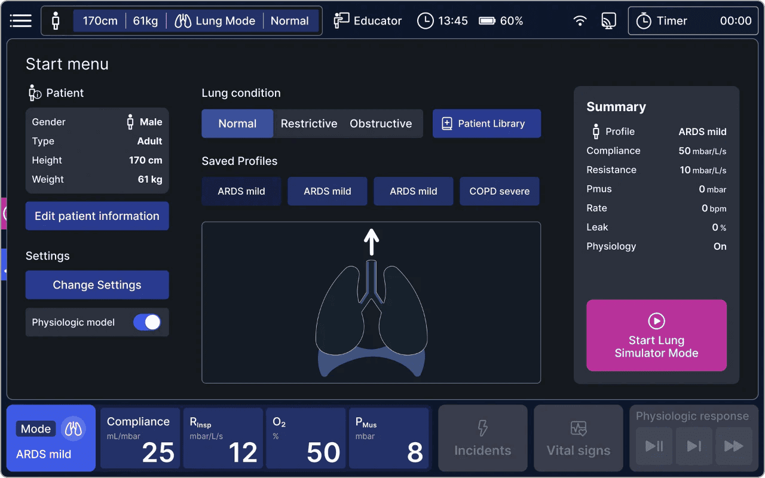
Task: Open the Patient Library
Action: [486, 124]
